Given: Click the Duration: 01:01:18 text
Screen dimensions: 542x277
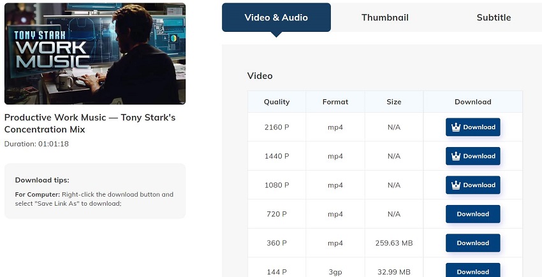Looking at the screenshot, I should (x=36, y=144).
